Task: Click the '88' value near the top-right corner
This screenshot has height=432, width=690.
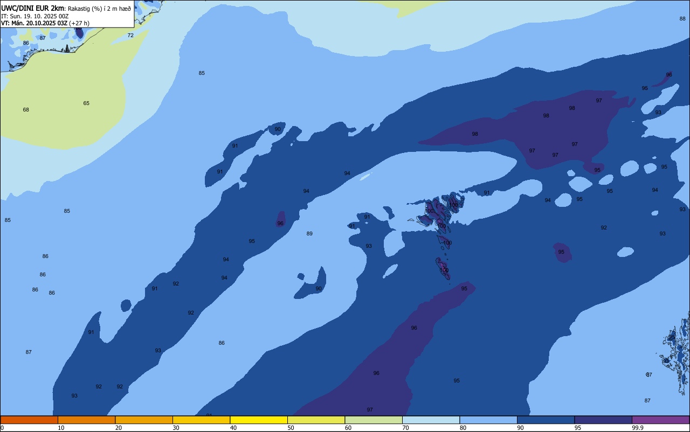Action: (x=682, y=19)
